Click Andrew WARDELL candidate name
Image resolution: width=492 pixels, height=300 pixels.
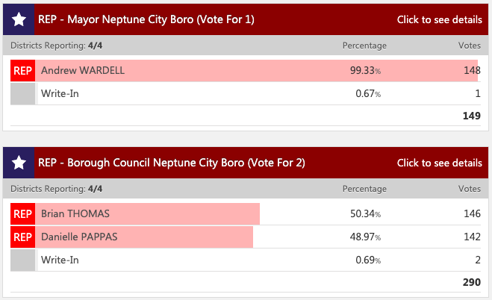pos(83,71)
